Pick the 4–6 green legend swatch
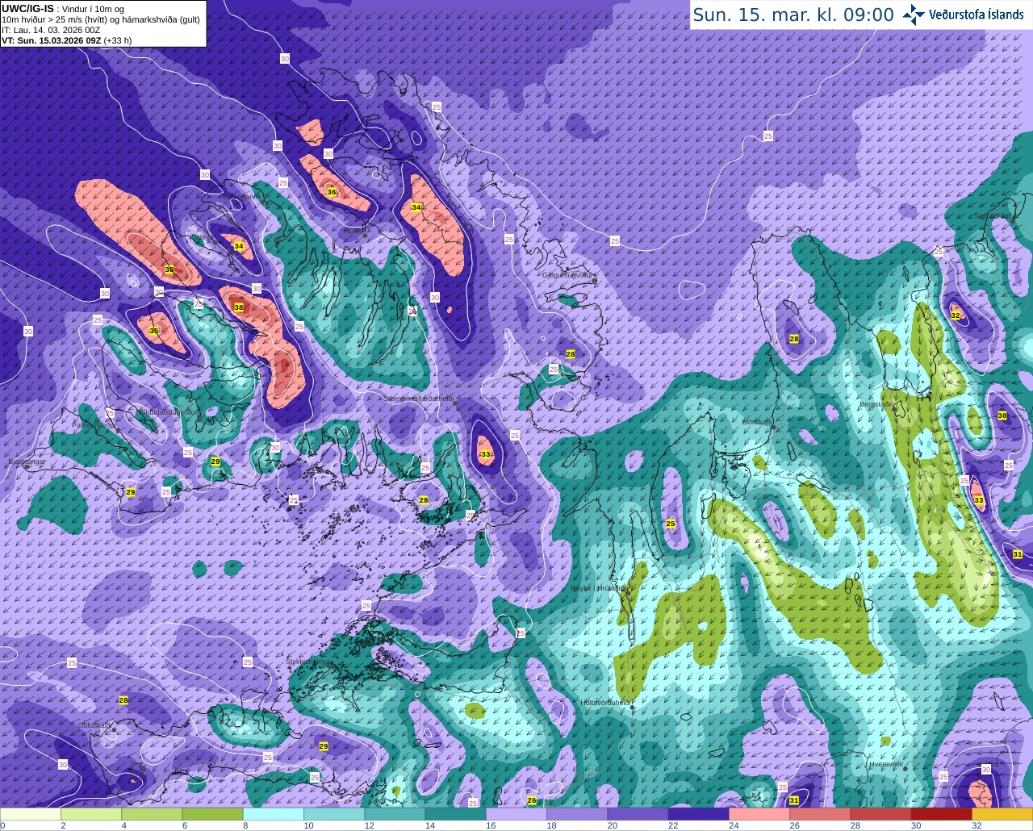 (x=152, y=814)
